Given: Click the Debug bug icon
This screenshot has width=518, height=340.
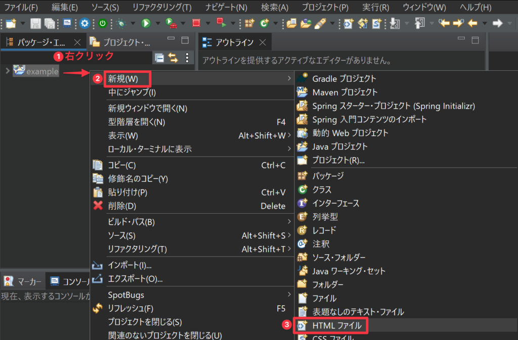Looking at the screenshot, I should point(121,23).
